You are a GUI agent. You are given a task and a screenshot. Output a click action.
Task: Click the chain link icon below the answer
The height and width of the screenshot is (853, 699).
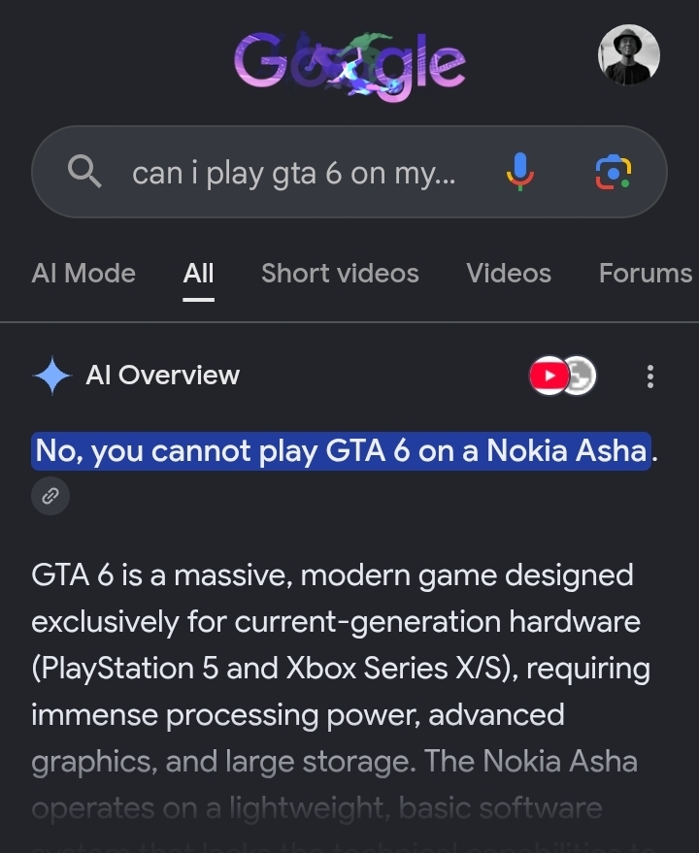coord(50,496)
